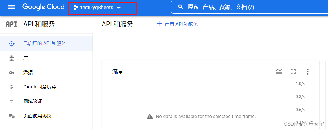Screen dimensions: 328x129
Task: Click the warning icon in the chart
Action: point(150,116)
